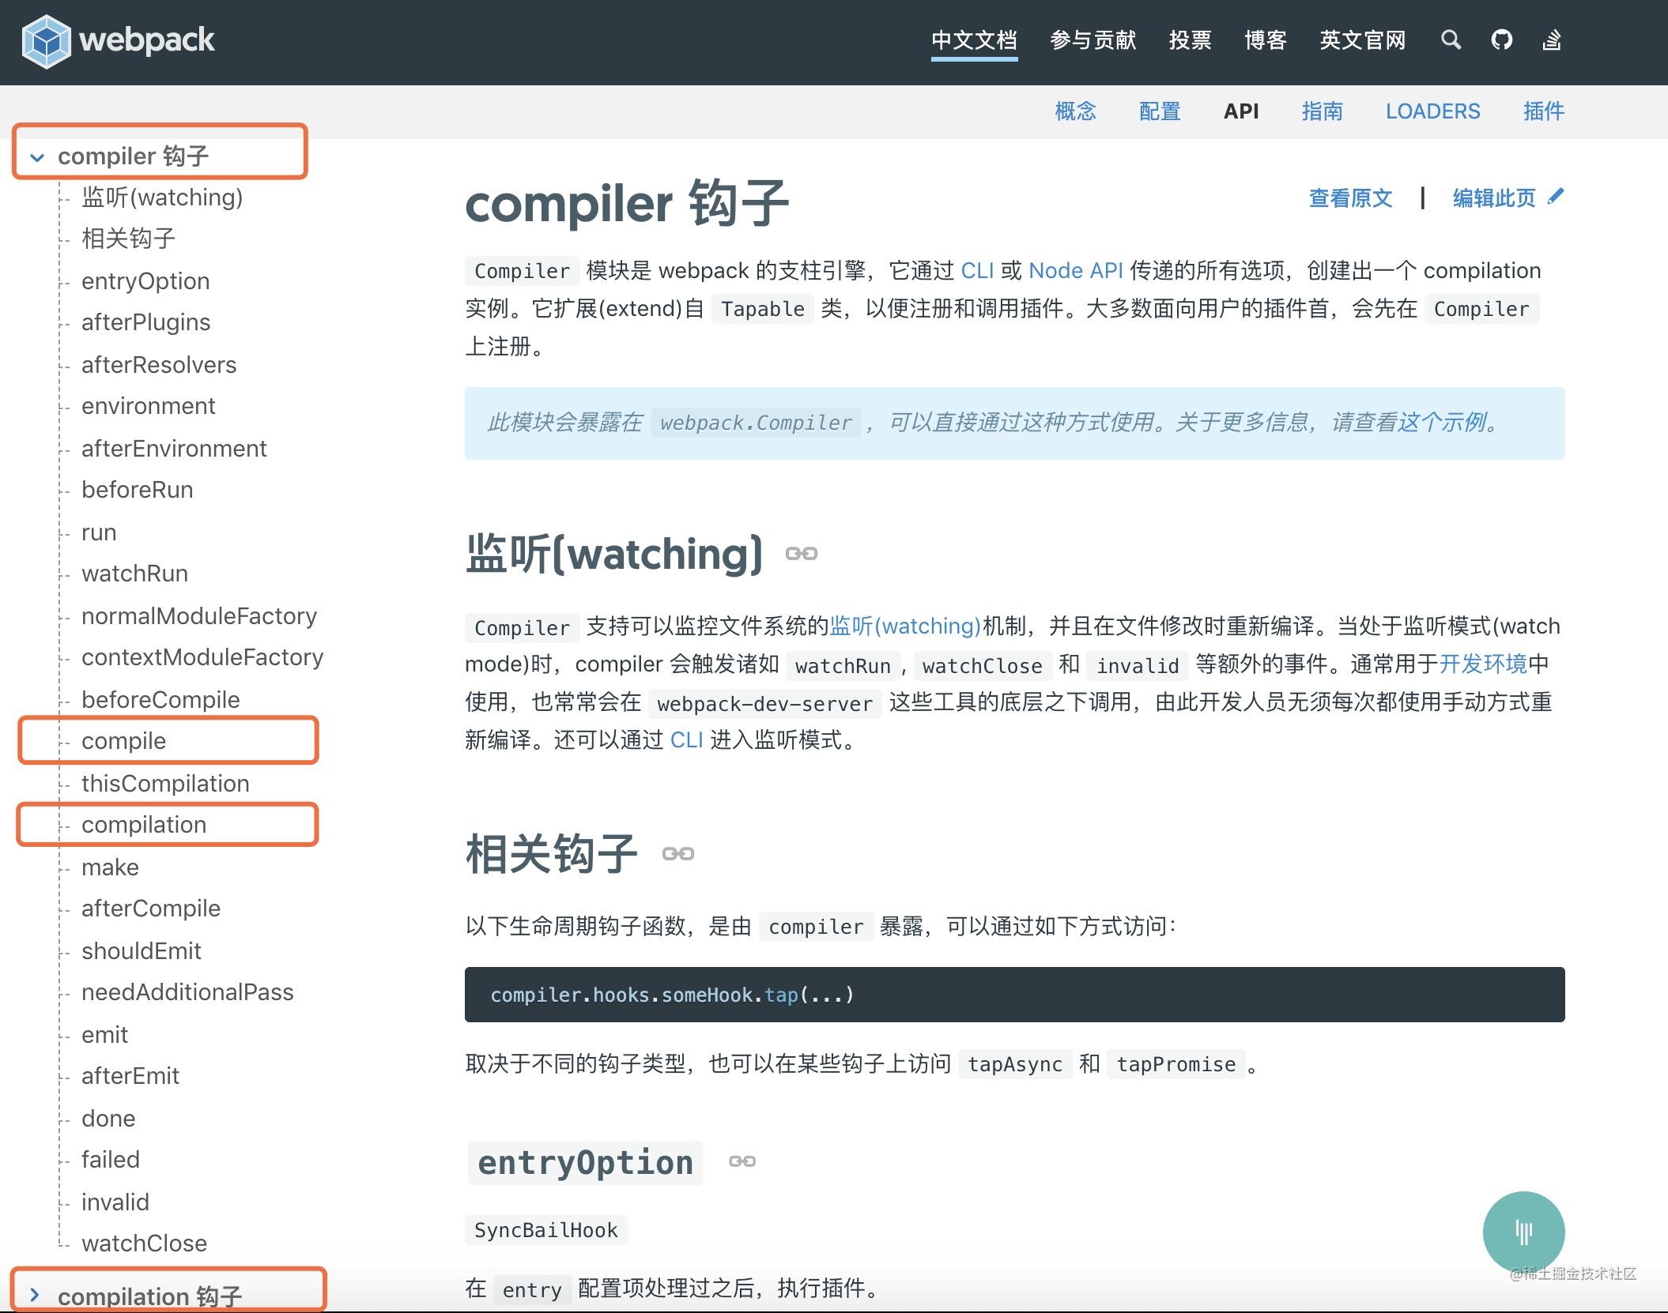Viewport: 1668px width, 1313px height.
Task: Select environment in sidebar
Action: tap(148, 406)
